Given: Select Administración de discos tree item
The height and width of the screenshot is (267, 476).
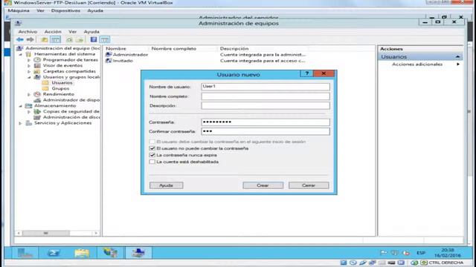Looking at the screenshot, I should click(71, 117).
